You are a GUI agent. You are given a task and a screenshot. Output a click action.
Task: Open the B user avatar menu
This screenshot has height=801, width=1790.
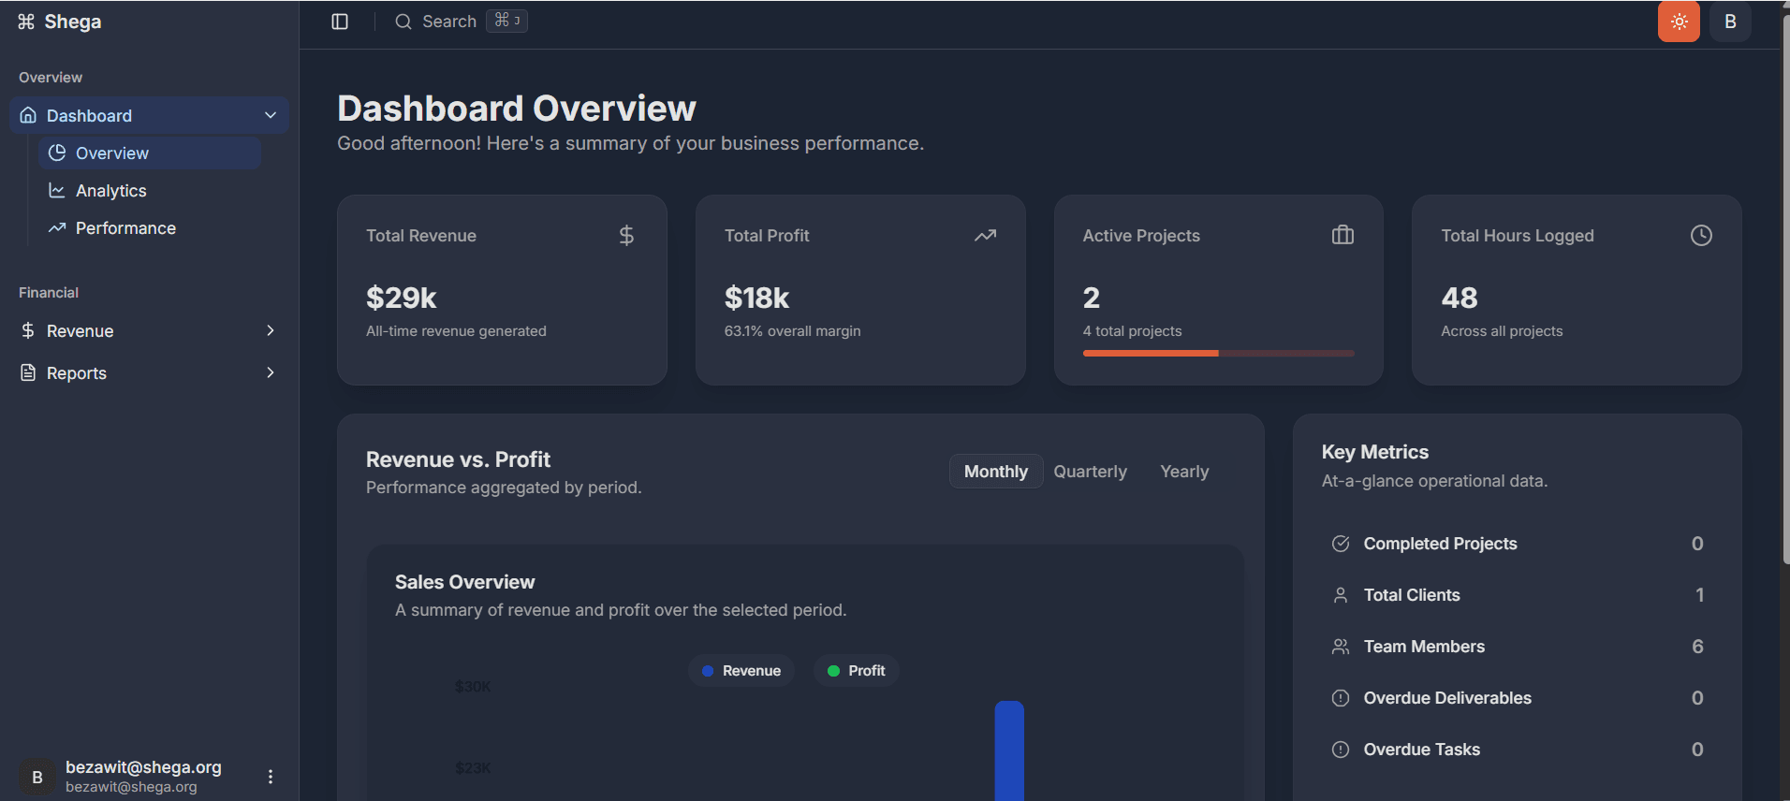click(1730, 22)
